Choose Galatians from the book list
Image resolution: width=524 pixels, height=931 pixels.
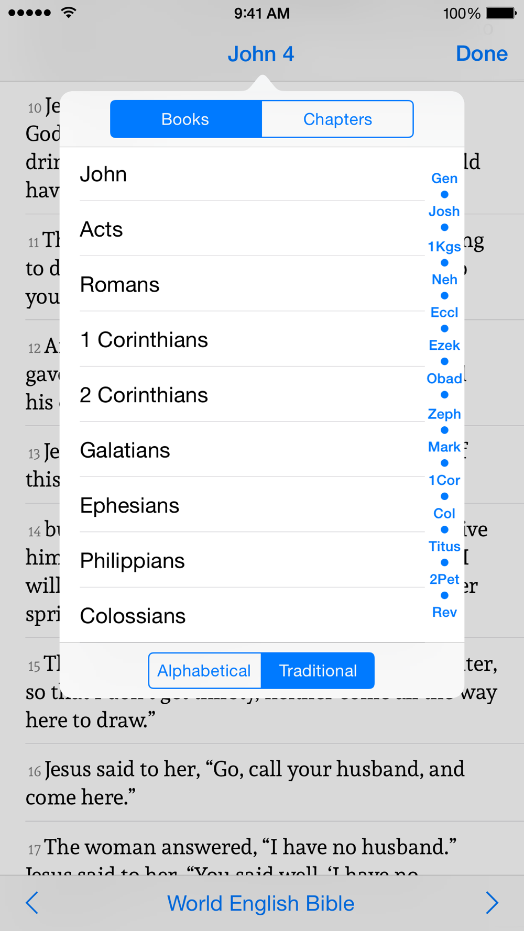[252, 450]
